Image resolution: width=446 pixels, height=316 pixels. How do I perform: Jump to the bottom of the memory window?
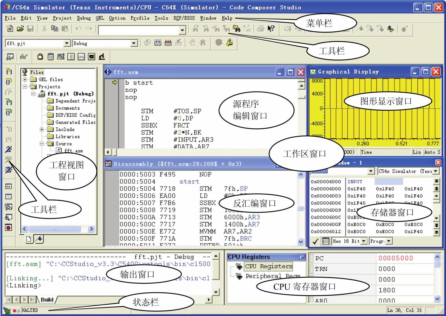point(436,232)
